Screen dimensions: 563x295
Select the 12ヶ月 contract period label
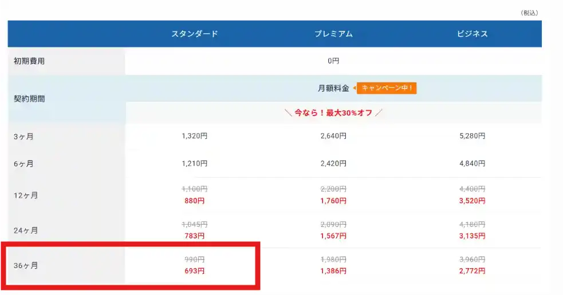(26, 196)
